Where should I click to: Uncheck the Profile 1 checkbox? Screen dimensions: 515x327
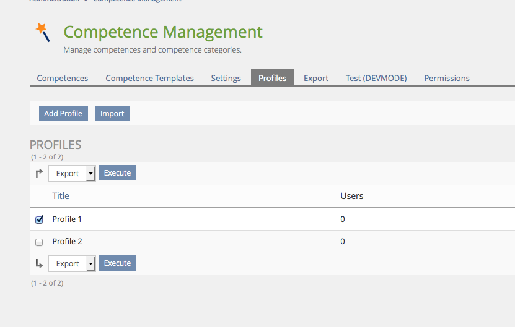point(40,219)
